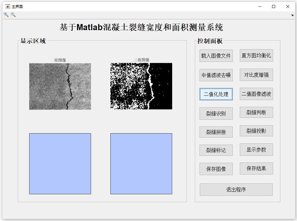Screen dimensions: 297x221
Task: Click the 控制面板 panel heading
Action: coord(210,41)
